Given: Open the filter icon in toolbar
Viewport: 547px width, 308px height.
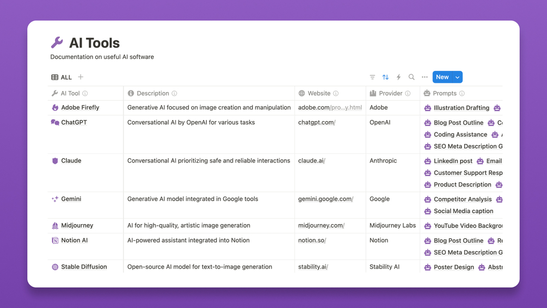Looking at the screenshot, I should click(372, 77).
